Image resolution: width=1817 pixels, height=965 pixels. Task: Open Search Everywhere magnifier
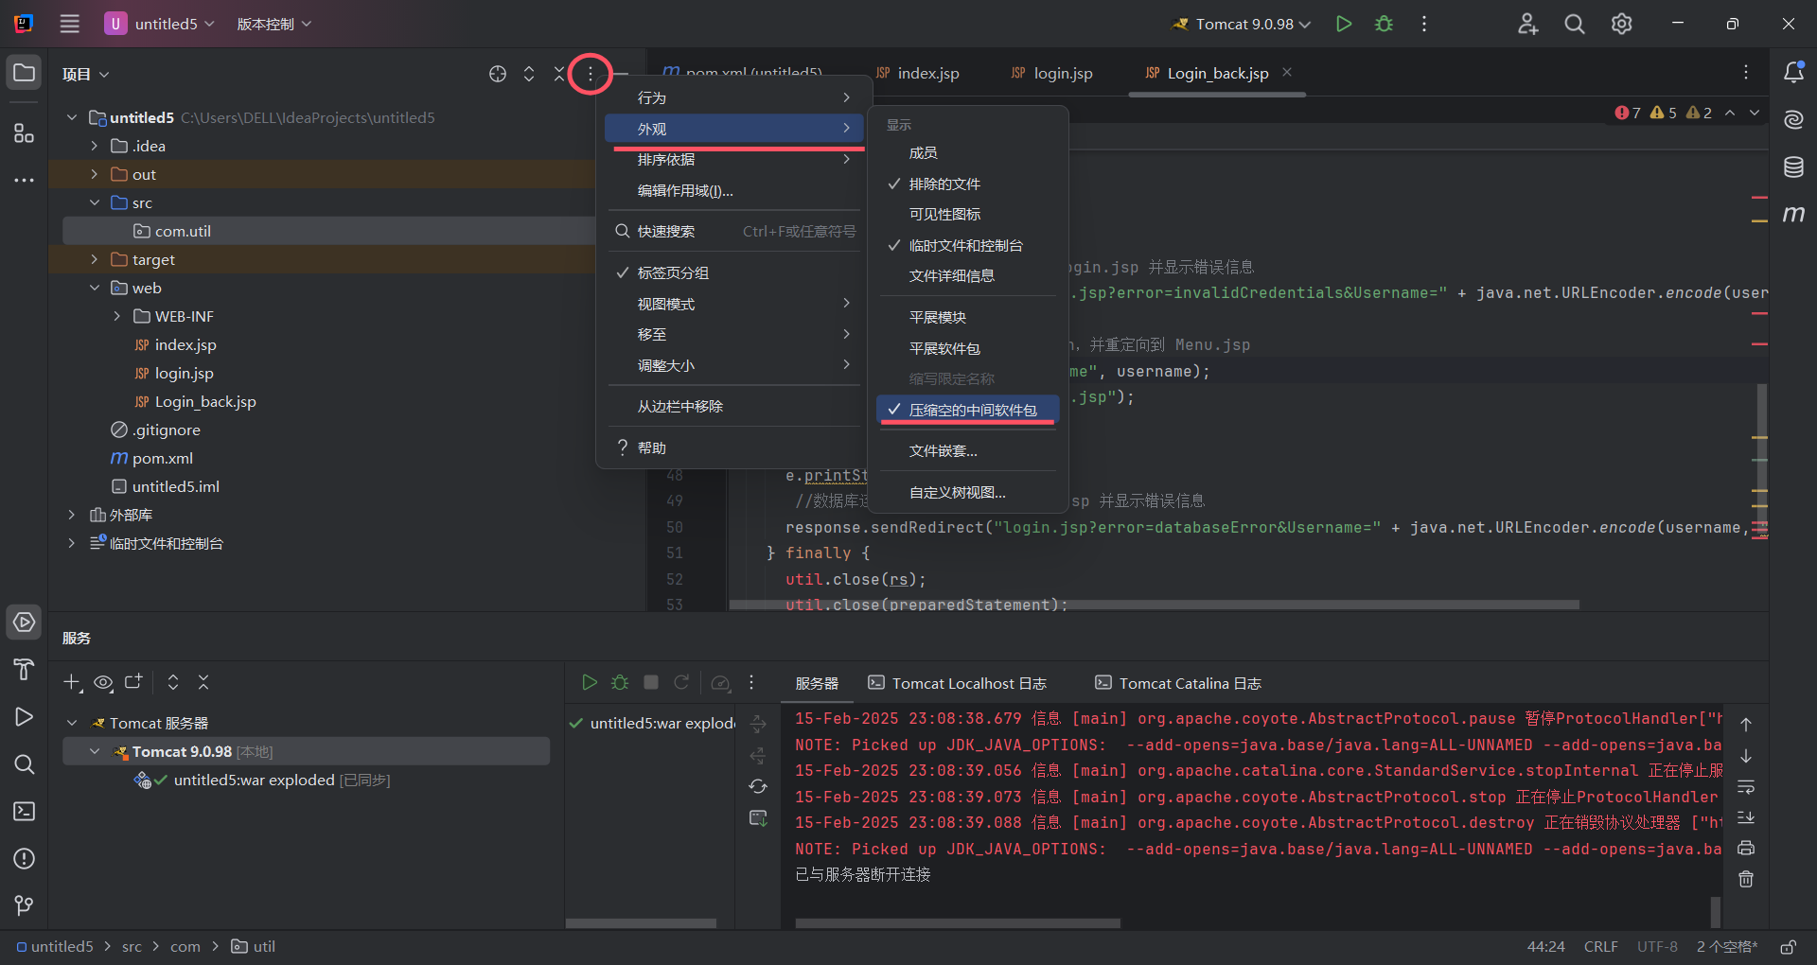(x=1575, y=24)
